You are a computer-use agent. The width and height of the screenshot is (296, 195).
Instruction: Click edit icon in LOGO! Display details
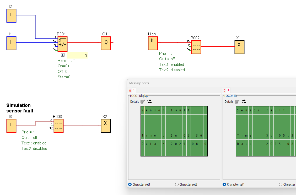[x=143, y=102]
